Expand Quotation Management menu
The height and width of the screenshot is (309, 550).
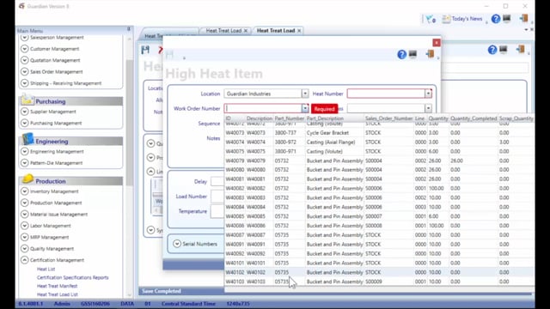(24, 60)
